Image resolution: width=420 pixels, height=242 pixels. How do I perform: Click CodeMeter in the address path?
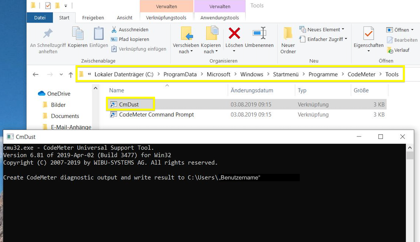coord(362,74)
